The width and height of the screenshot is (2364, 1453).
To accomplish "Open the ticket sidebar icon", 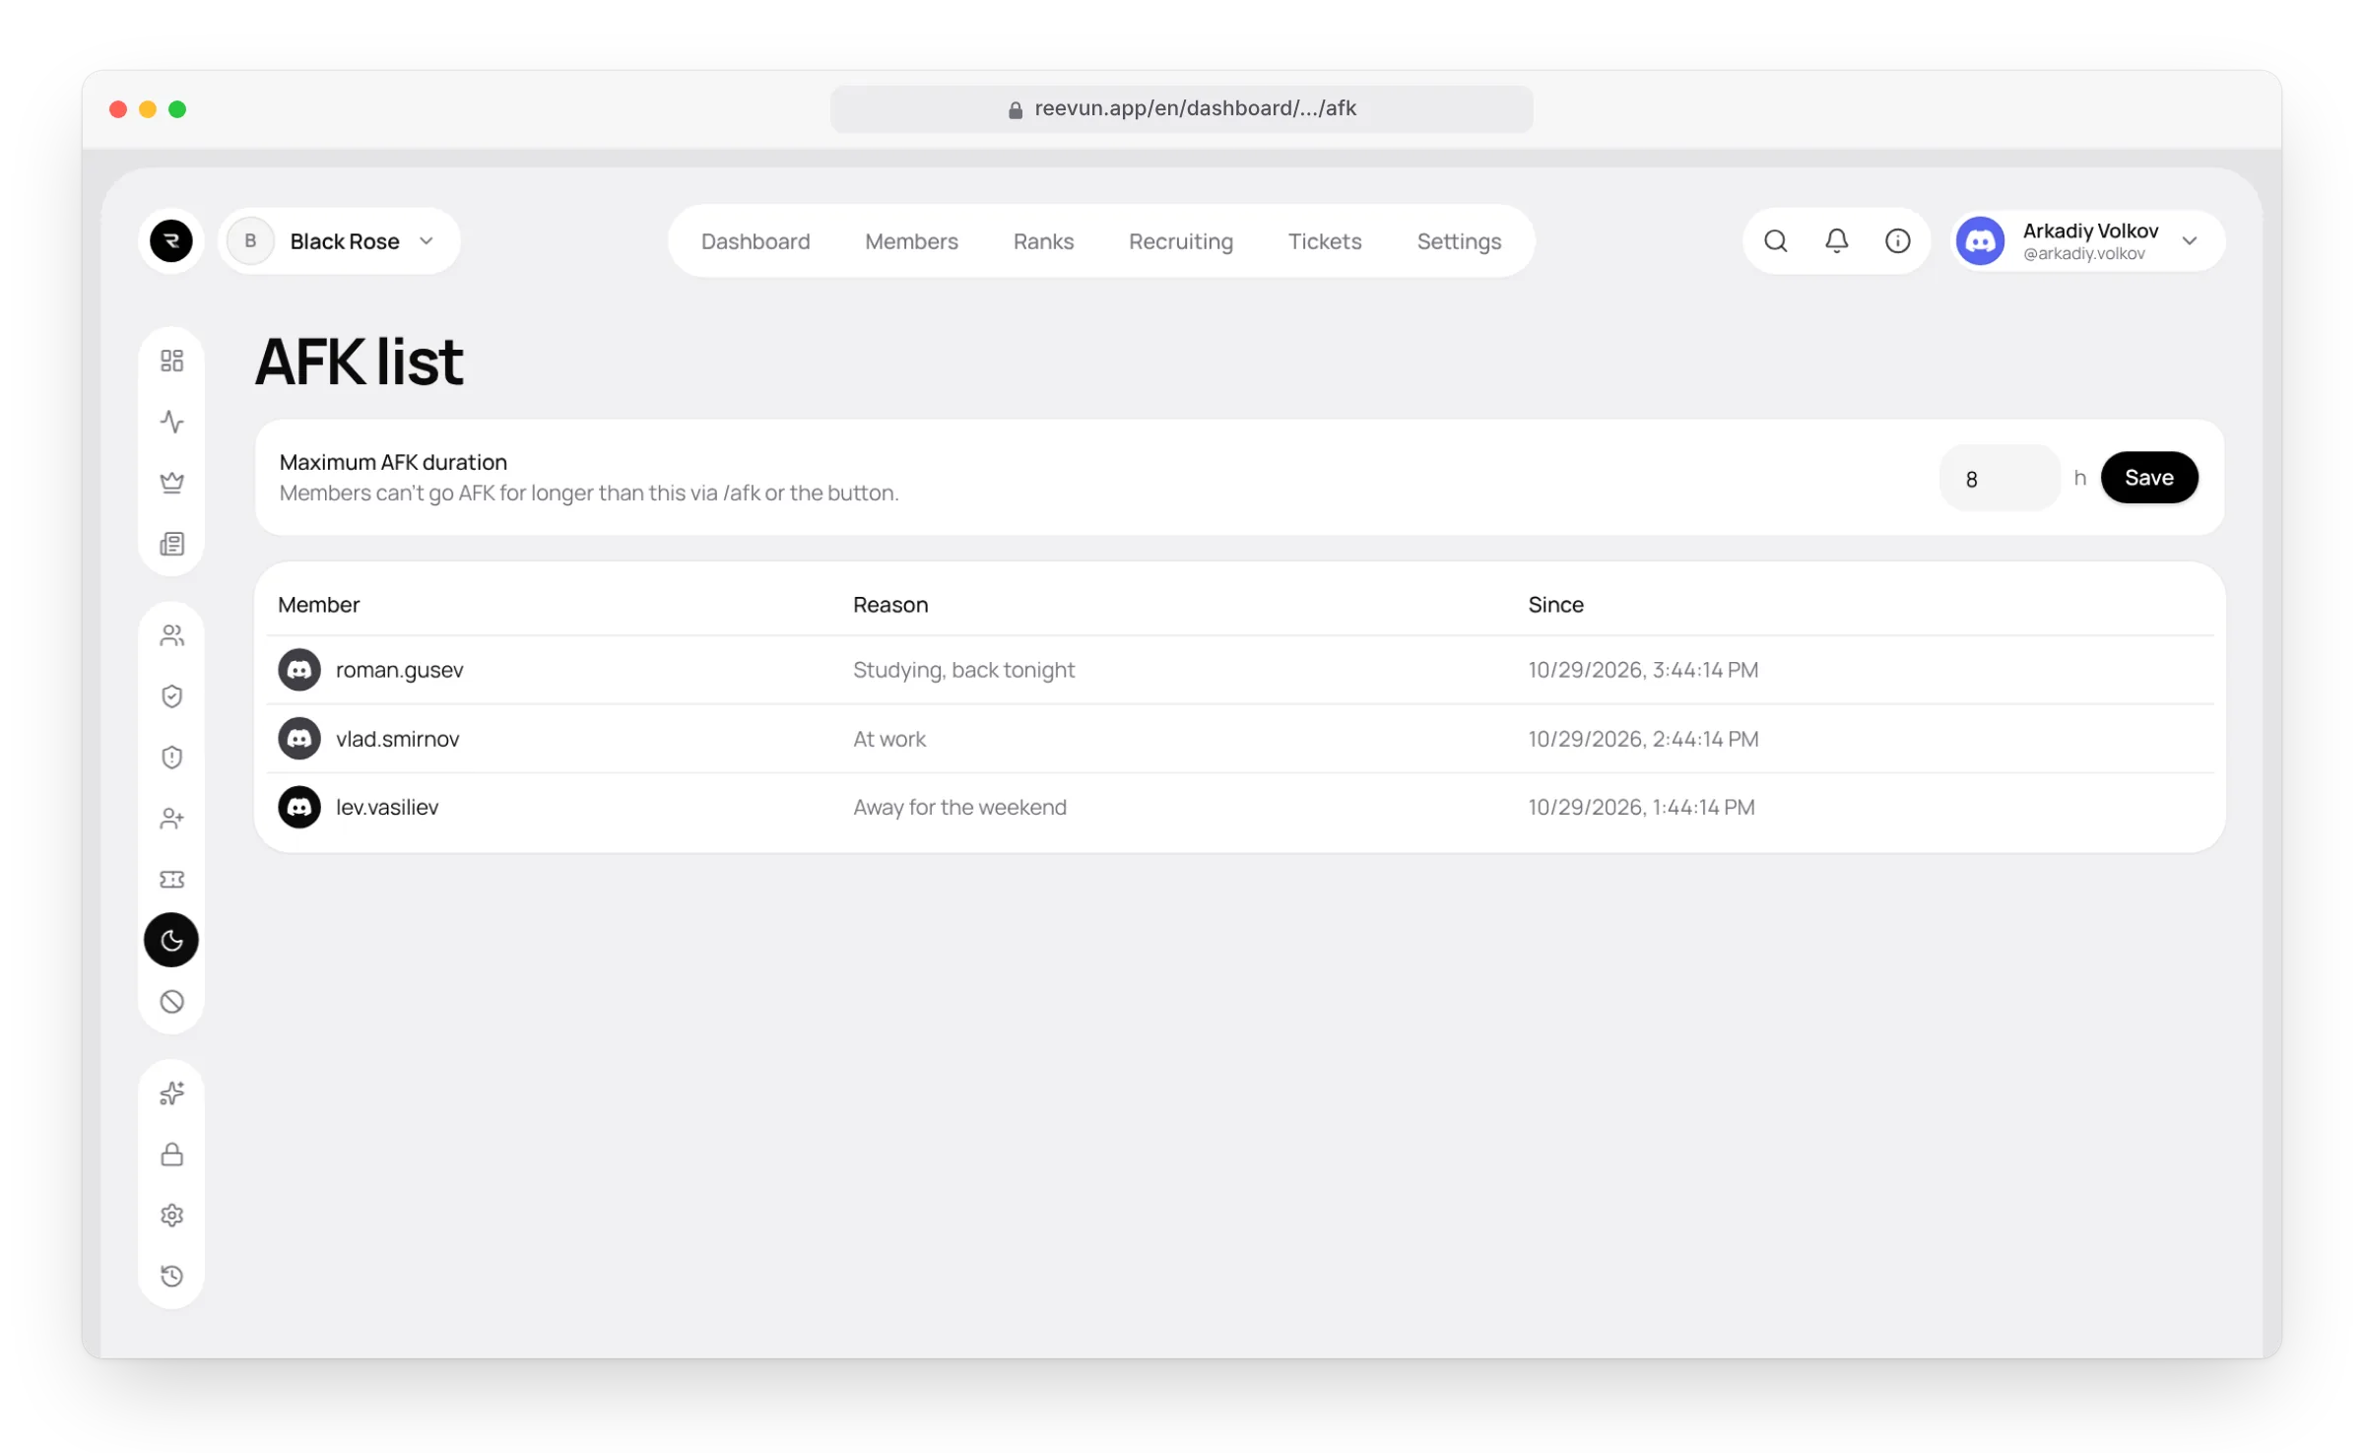I will tap(171, 880).
